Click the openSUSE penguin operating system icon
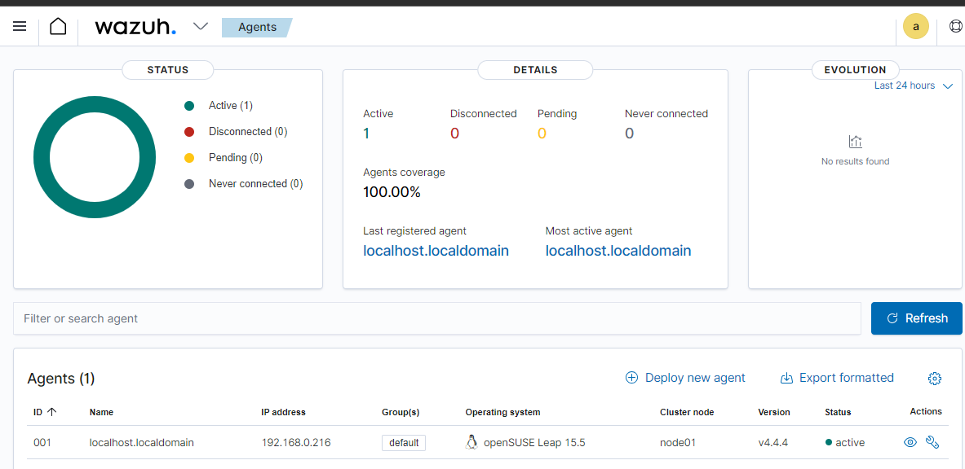 point(471,442)
